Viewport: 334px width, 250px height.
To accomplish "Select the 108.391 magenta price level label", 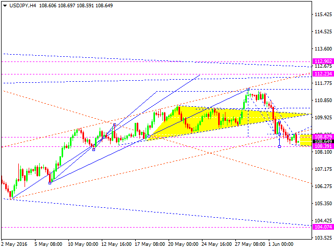I will (x=323, y=146).
